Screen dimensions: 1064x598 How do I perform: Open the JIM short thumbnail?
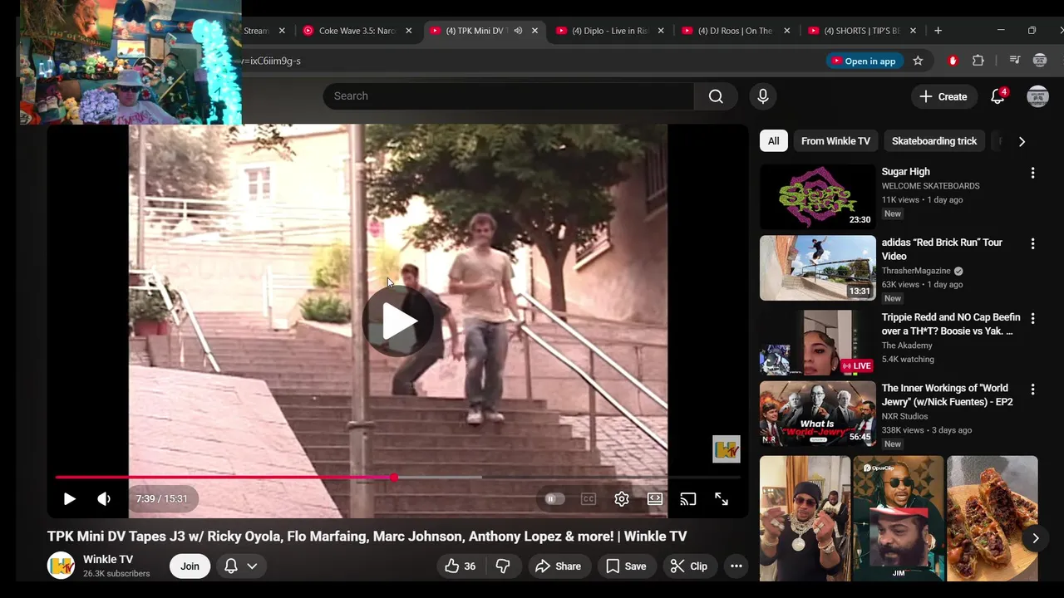(x=899, y=518)
